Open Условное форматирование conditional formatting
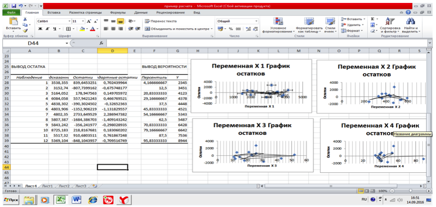The image size is (436, 207). 278,25
